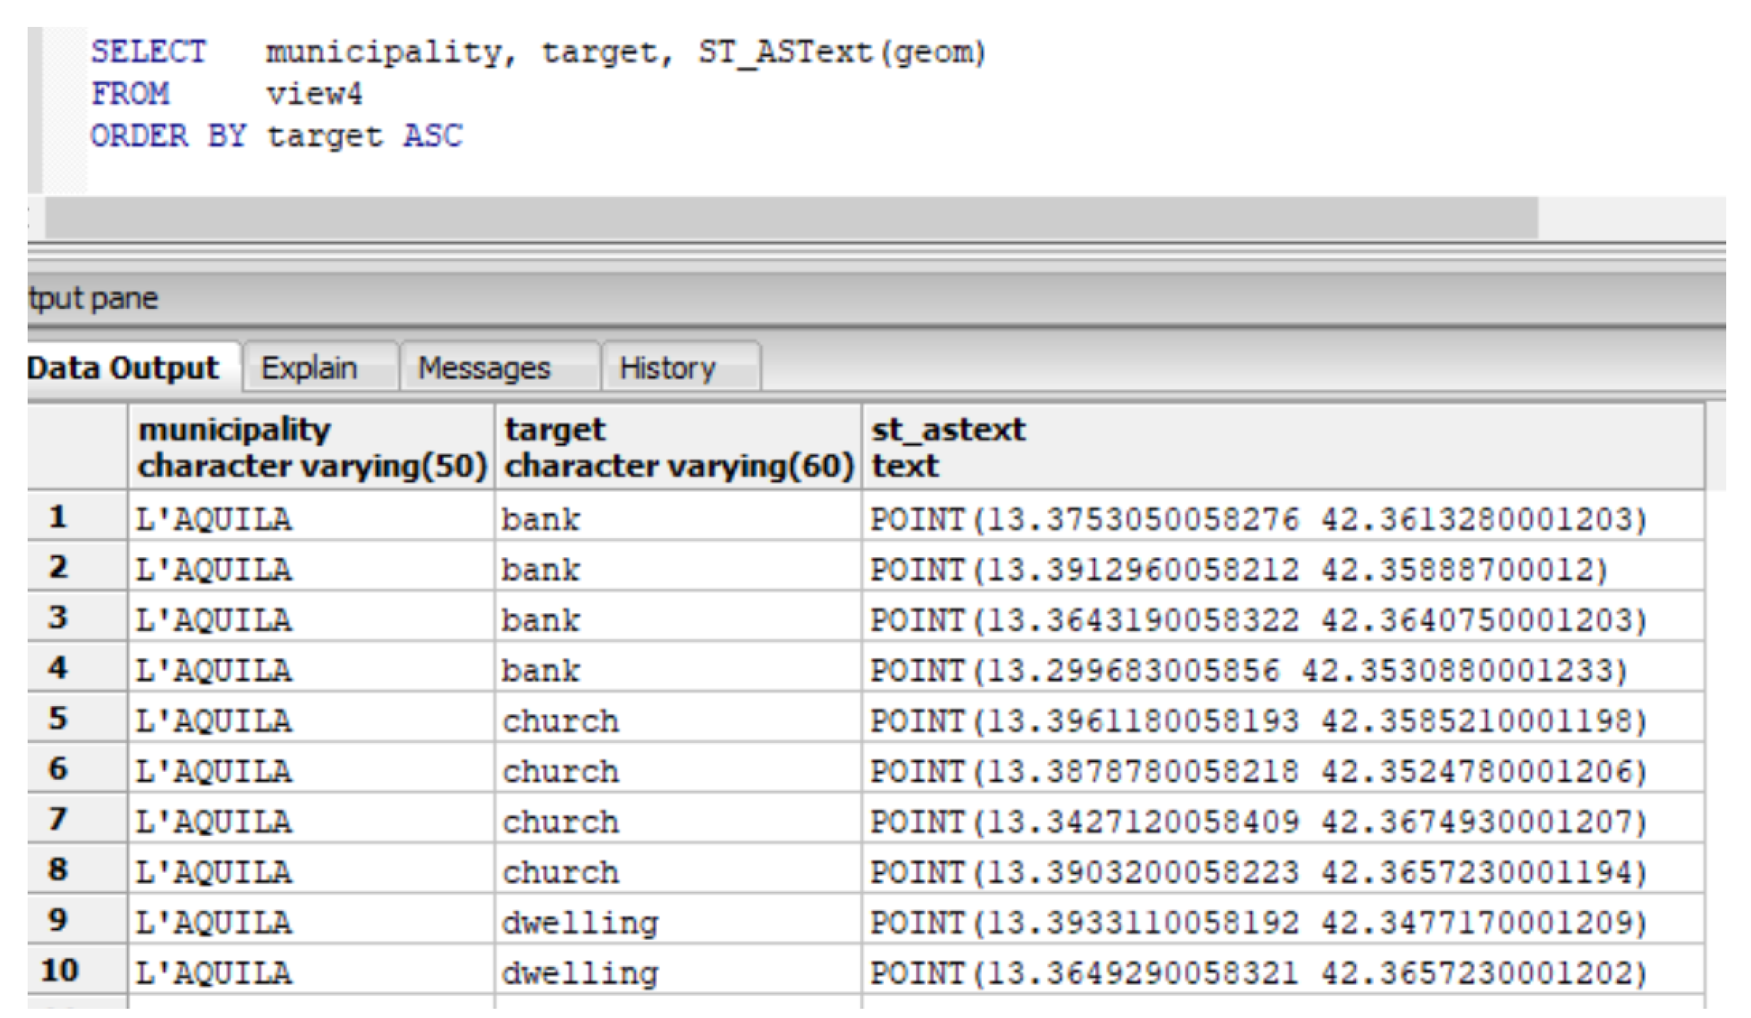This screenshot has width=1751, height=1018.
Task: Click the horizontal scrollbar in SQL editor
Action: click(x=790, y=218)
